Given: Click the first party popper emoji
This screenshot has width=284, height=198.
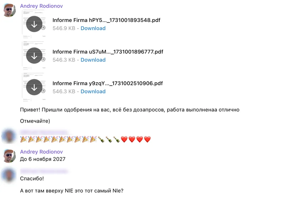Looking at the screenshot, I should coord(24,139).
